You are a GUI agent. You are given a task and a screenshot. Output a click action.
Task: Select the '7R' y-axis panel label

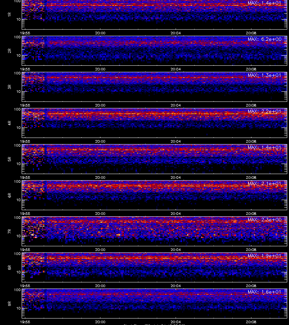click(9, 231)
